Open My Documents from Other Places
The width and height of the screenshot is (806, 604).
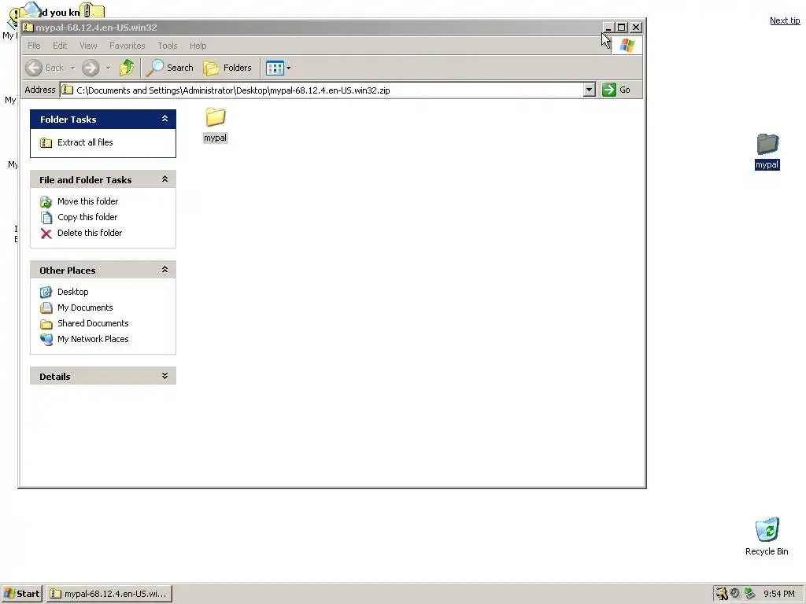tap(85, 308)
